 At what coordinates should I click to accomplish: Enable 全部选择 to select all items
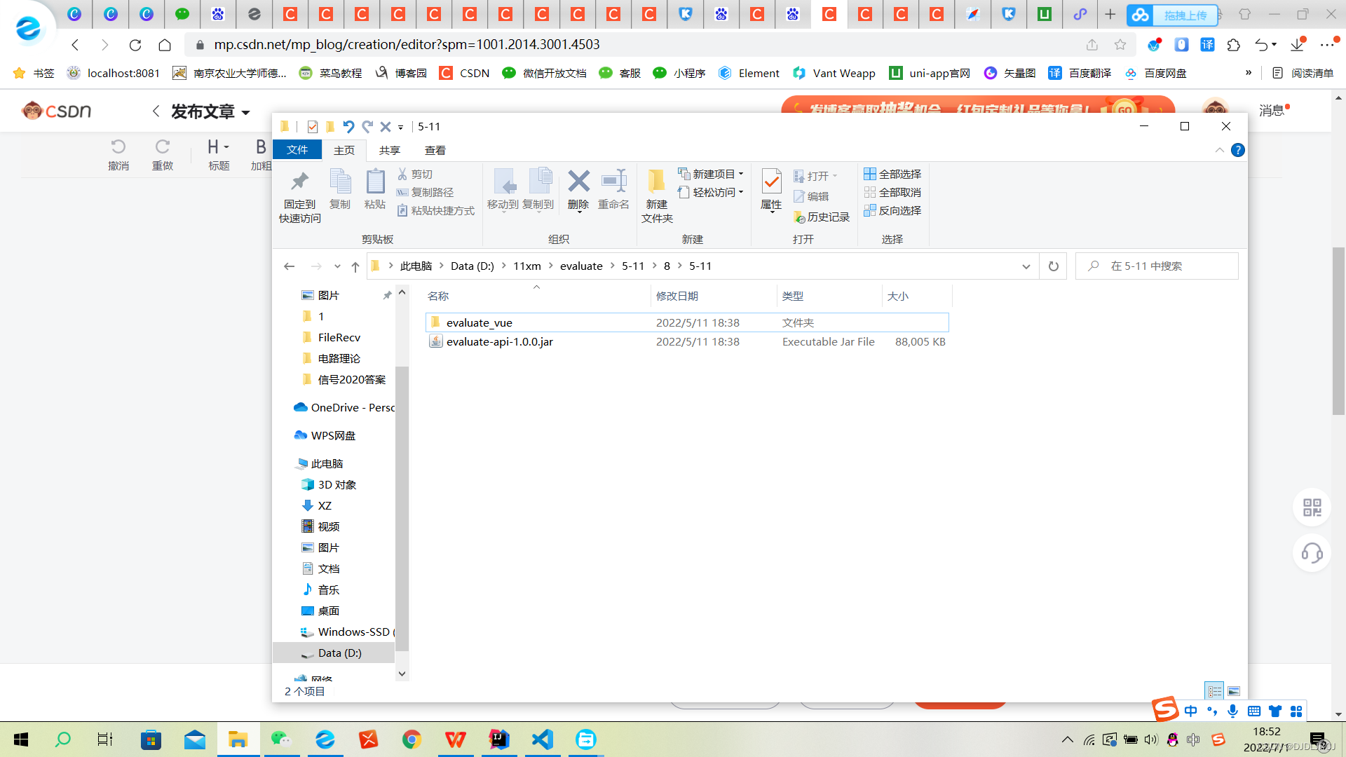pos(892,174)
